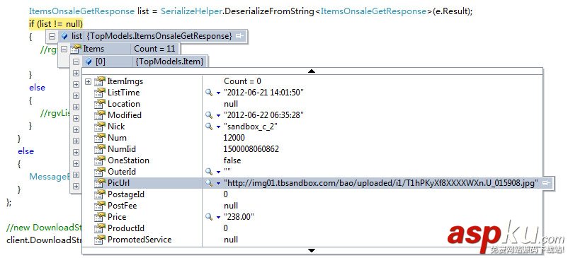Open visualizer dropdown arrow for ListTime
This screenshot has height=258, width=568.
point(218,93)
